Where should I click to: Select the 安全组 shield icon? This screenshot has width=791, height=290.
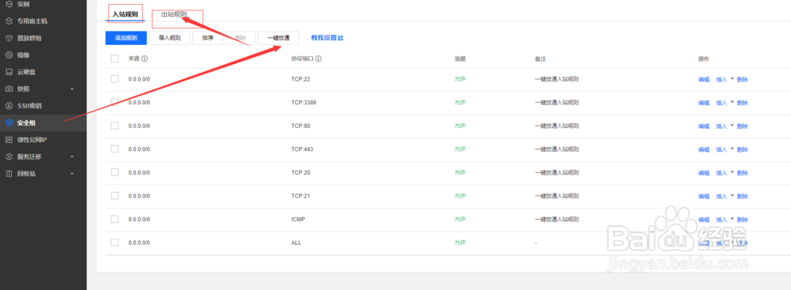tap(9, 122)
